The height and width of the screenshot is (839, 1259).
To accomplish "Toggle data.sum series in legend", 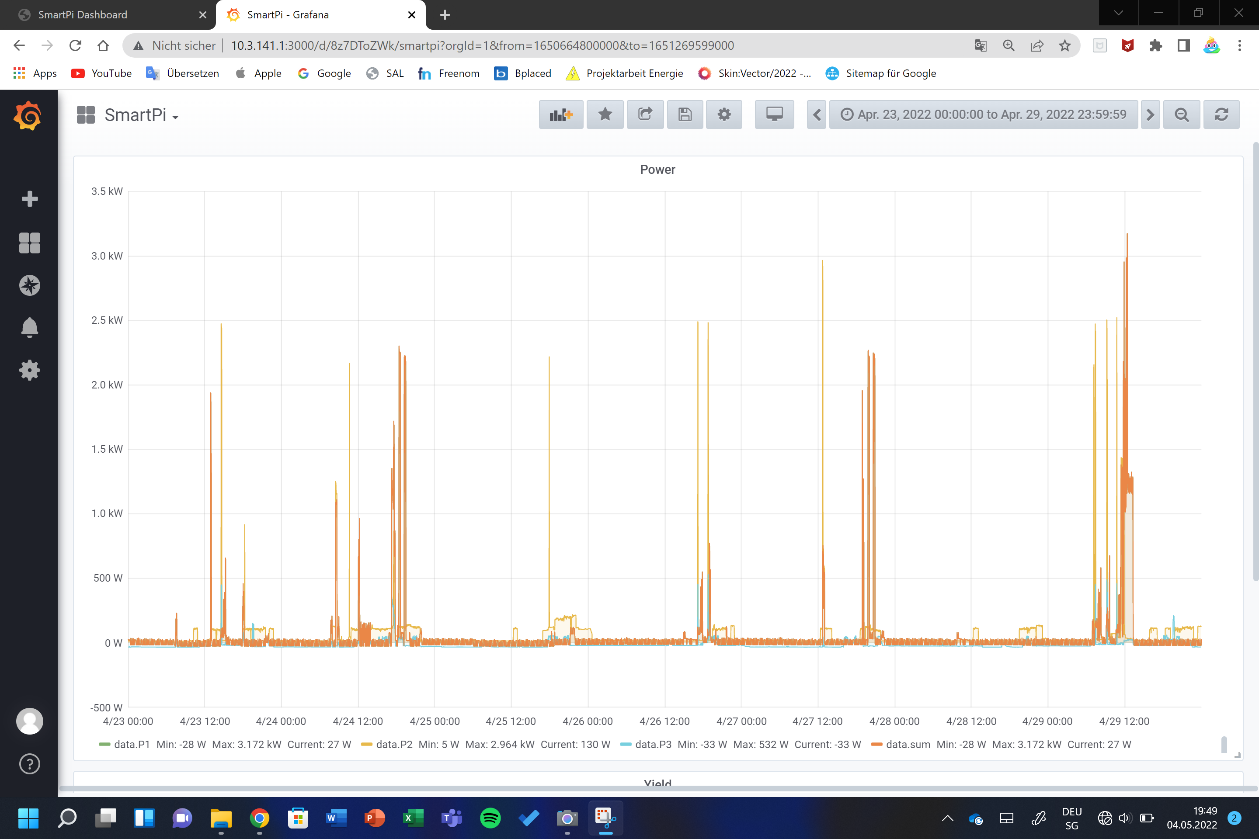I will [x=908, y=744].
